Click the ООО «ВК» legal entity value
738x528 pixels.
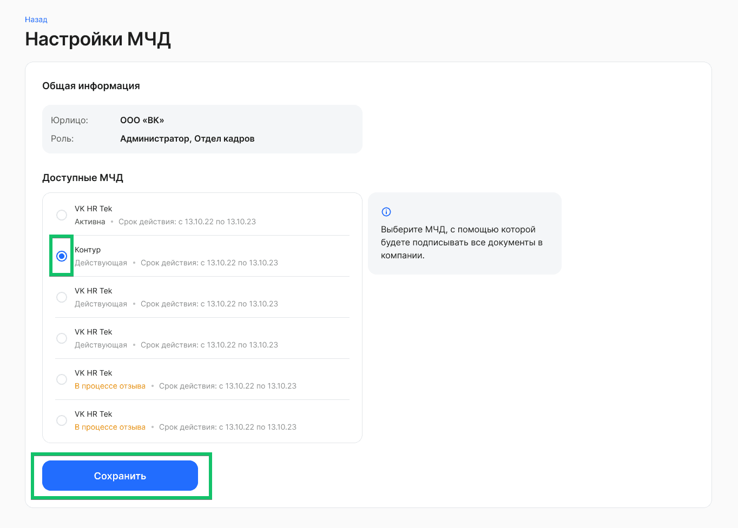coord(142,120)
